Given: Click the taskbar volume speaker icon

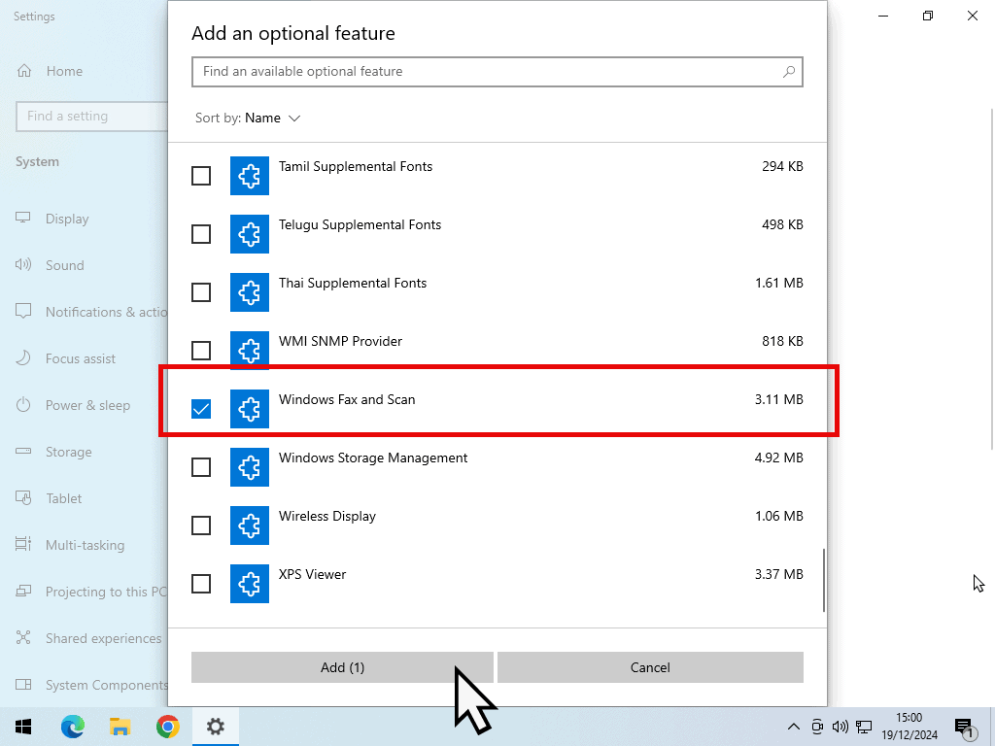Looking at the screenshot, I should point(841,727).
